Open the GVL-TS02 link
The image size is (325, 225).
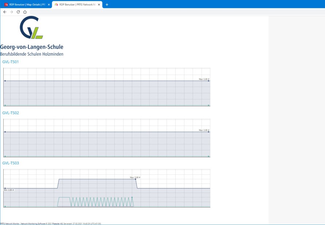point(11,113)
